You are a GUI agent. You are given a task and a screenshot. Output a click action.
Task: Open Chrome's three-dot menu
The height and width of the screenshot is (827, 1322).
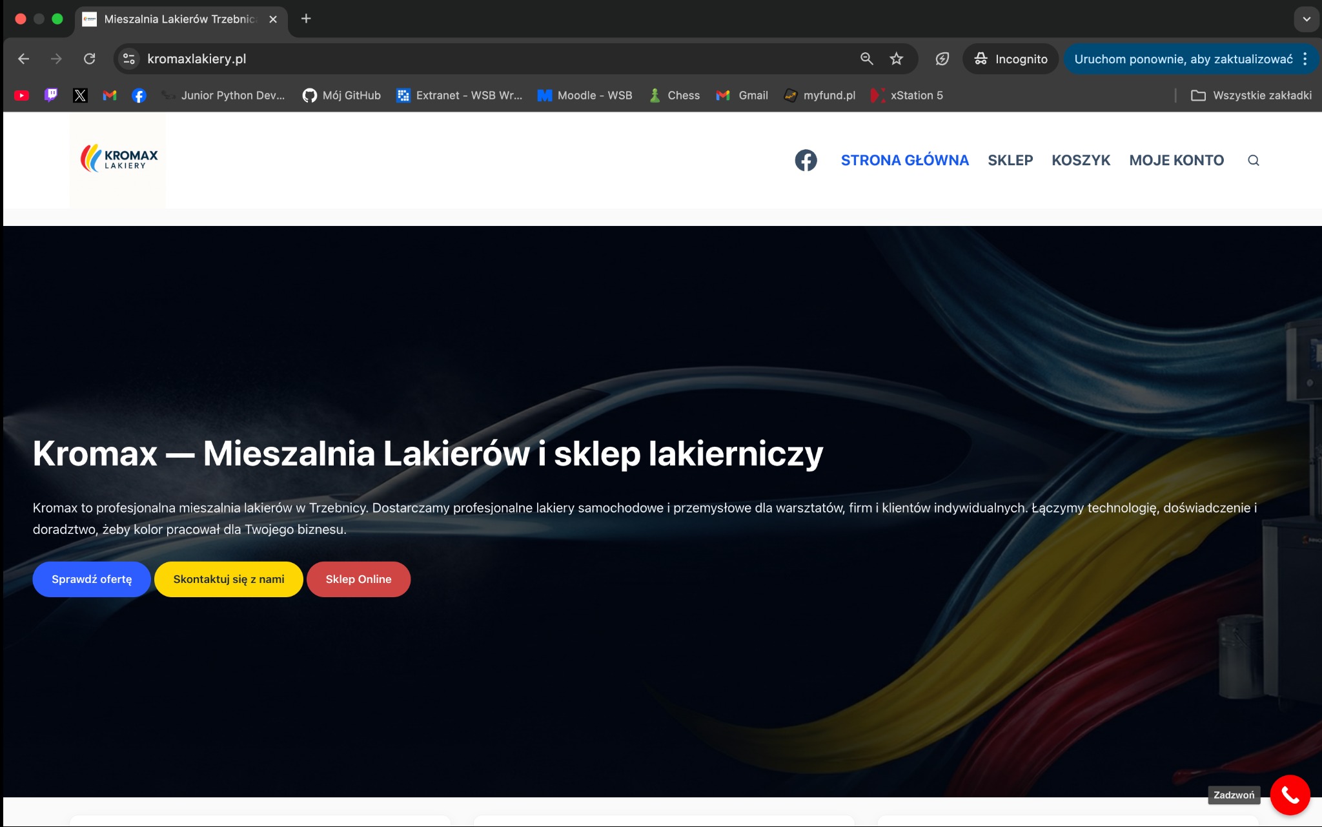(x=1303, y=59)
